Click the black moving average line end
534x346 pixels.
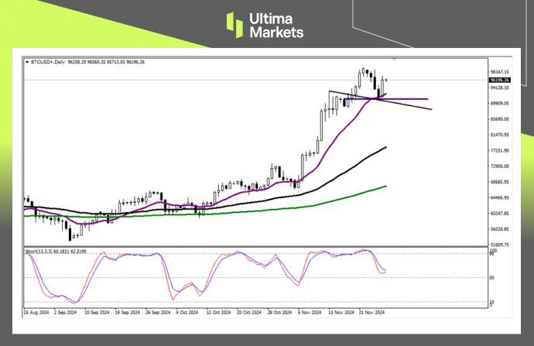point(385,147)
